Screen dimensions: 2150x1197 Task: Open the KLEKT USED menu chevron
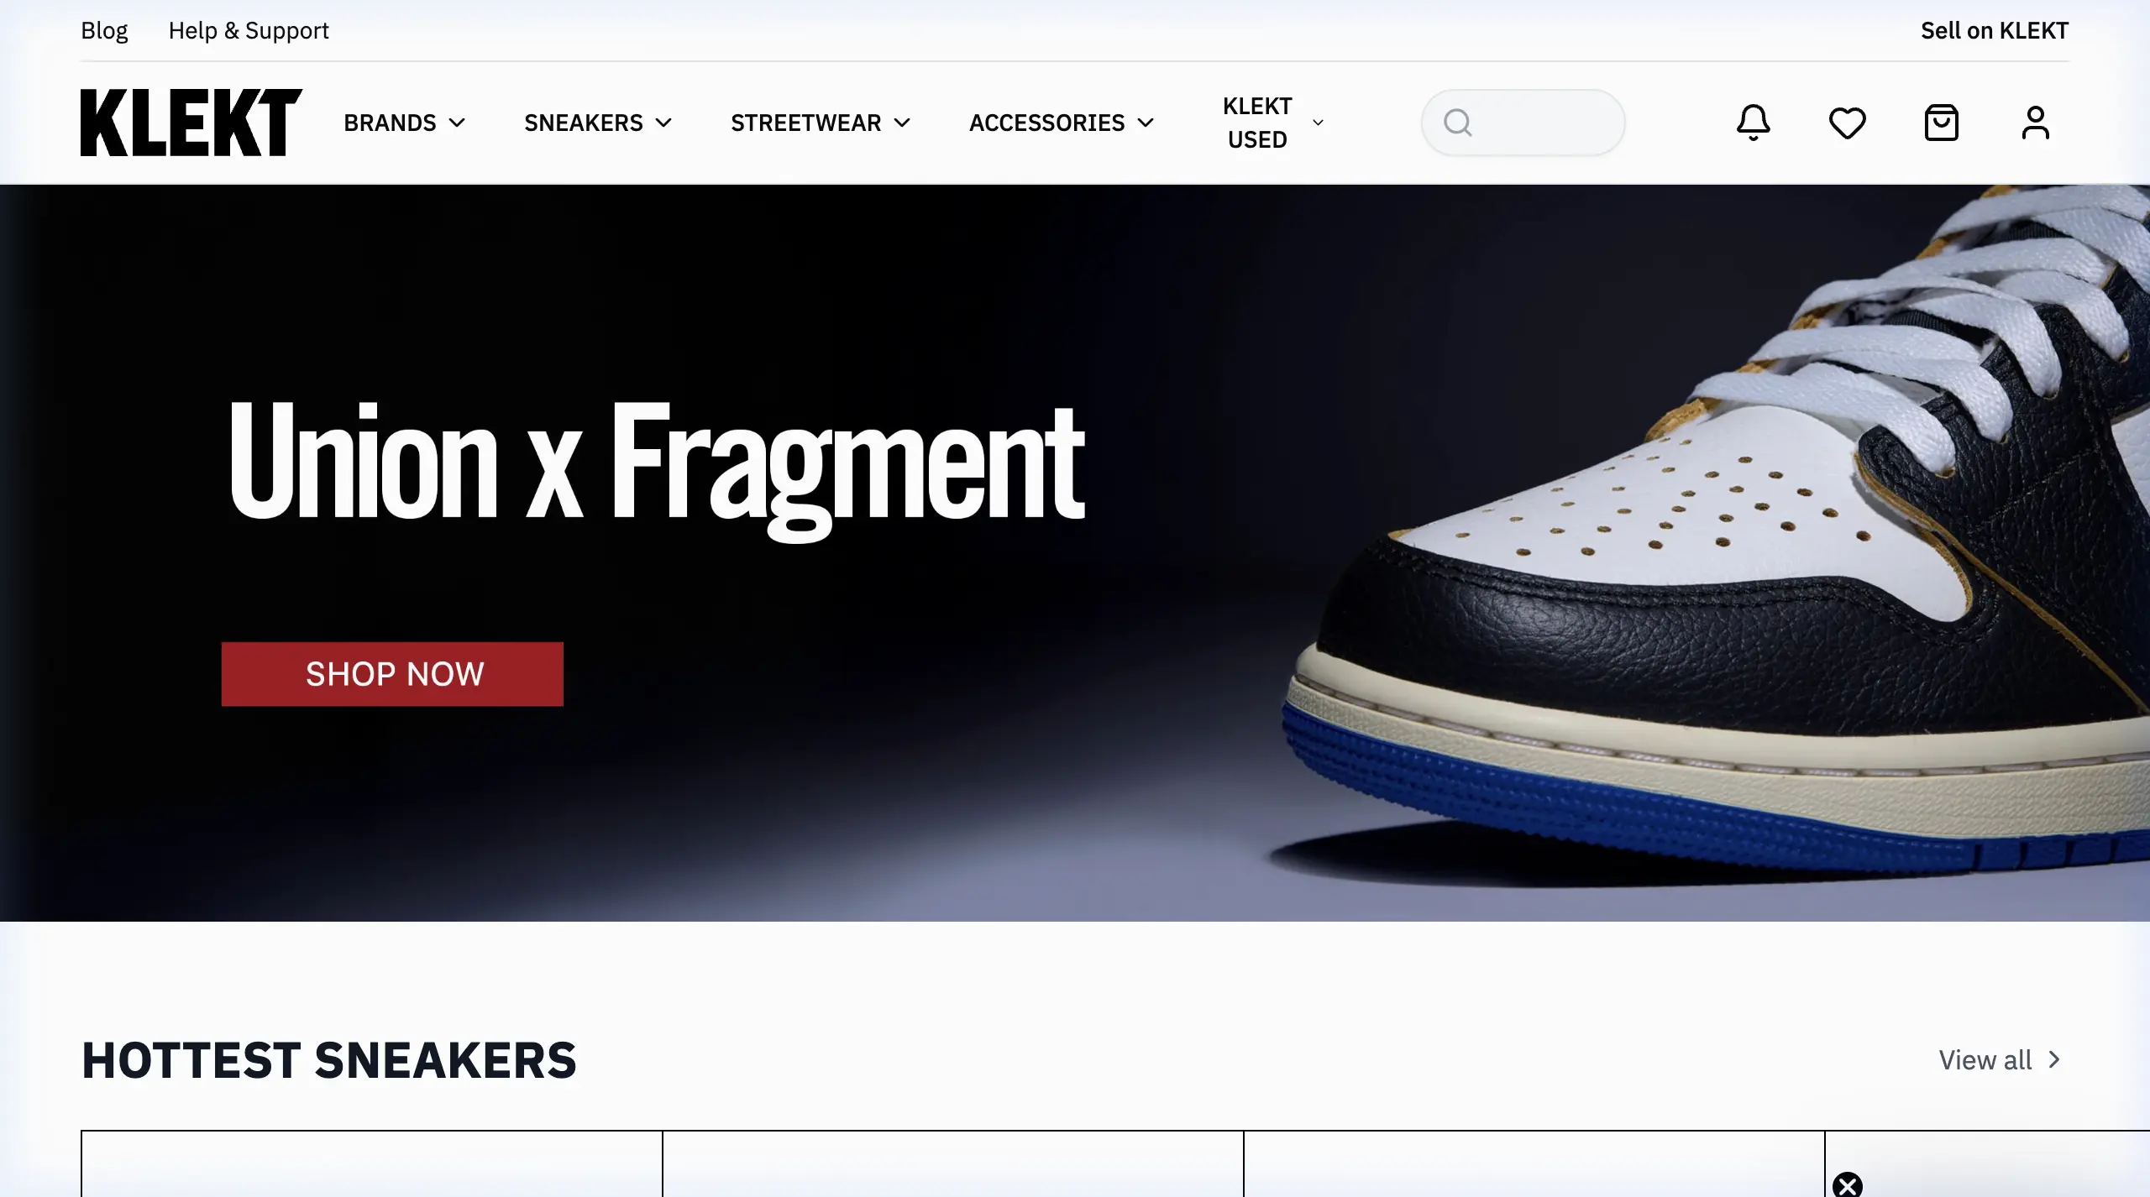[x=1318, y=123]
